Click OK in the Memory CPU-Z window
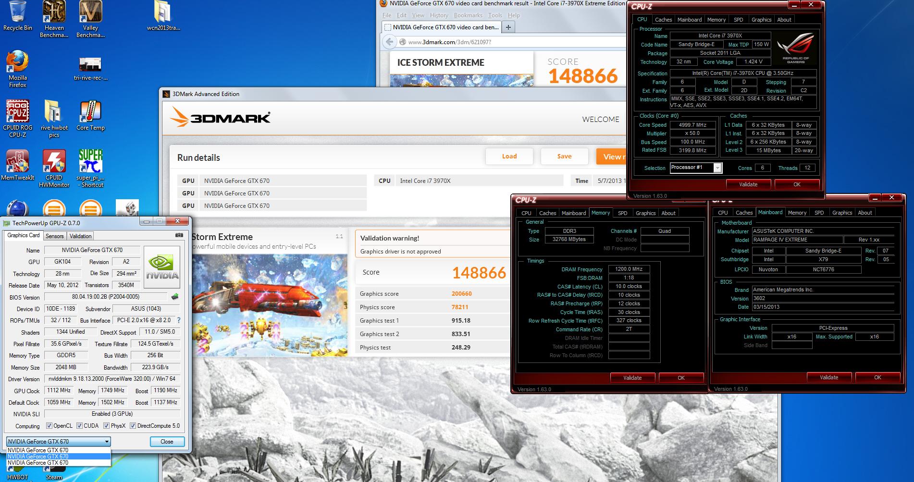 tap(681, 378)
